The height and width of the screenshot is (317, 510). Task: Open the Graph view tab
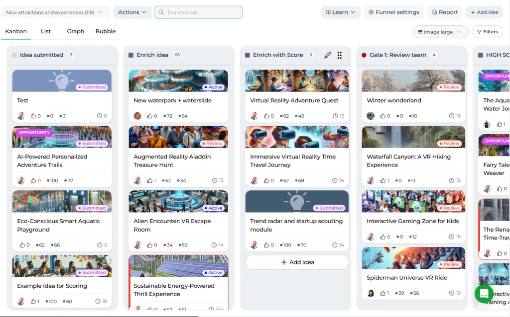coord(76,31)
